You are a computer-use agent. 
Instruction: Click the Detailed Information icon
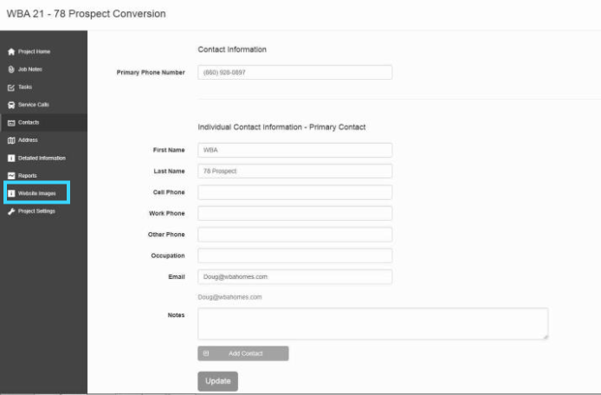pos(11,159)
